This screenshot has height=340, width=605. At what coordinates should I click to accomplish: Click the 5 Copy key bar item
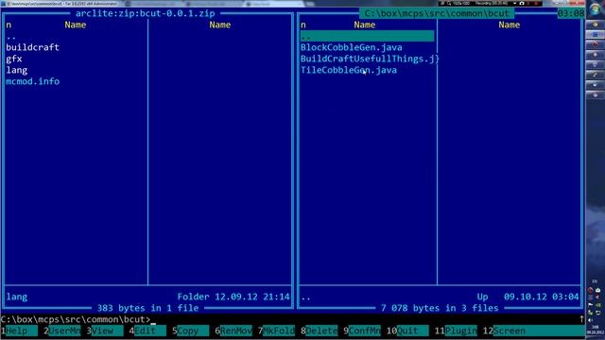[x=191, y=331]
